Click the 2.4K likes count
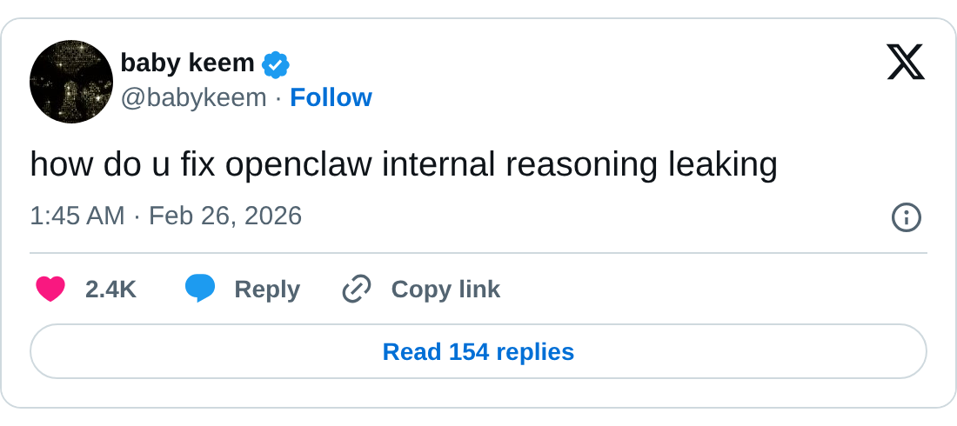This screenshot has width=957, height=426. [x=110, y=290]
